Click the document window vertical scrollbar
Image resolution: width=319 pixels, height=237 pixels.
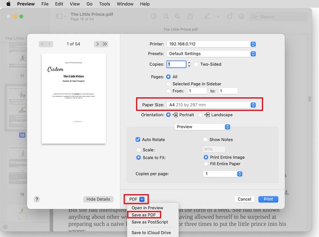[x=310, y=99]
